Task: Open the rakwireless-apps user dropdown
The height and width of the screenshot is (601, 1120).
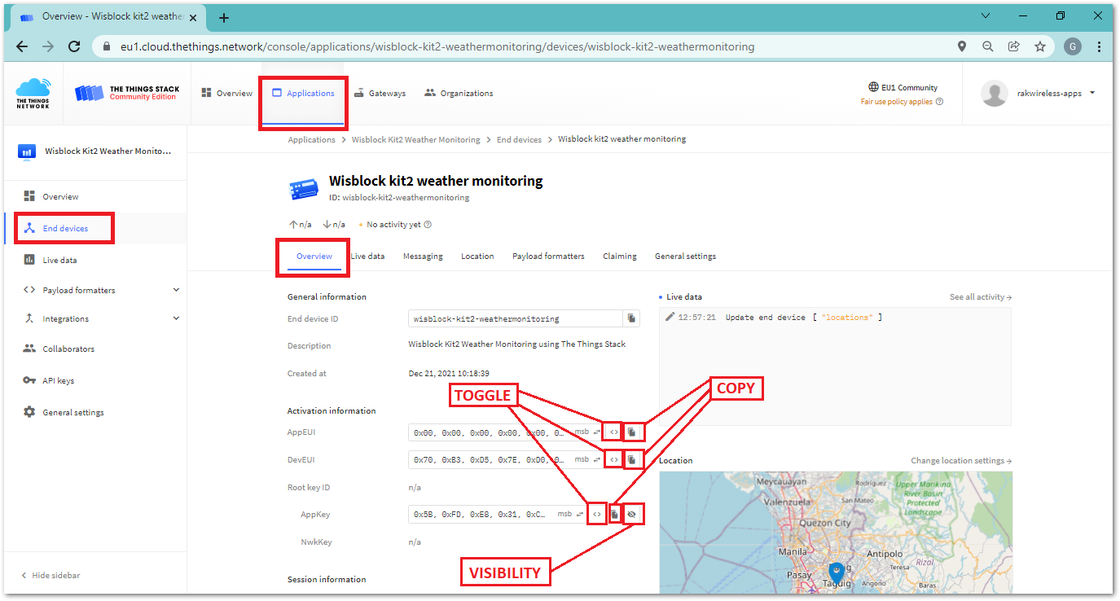Action: (1091, 93)
